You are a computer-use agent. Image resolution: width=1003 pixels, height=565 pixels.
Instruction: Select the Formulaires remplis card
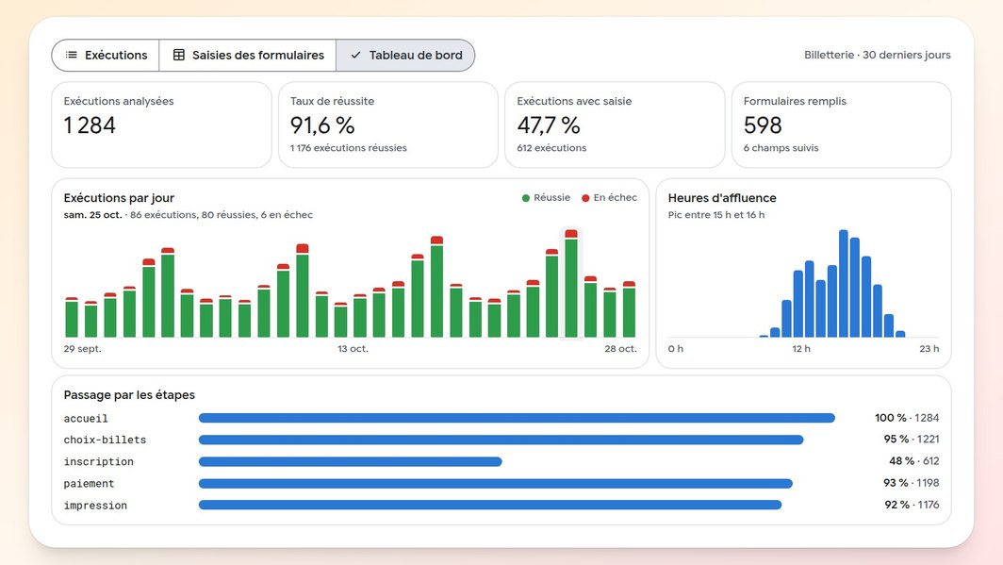coord(841,125)
